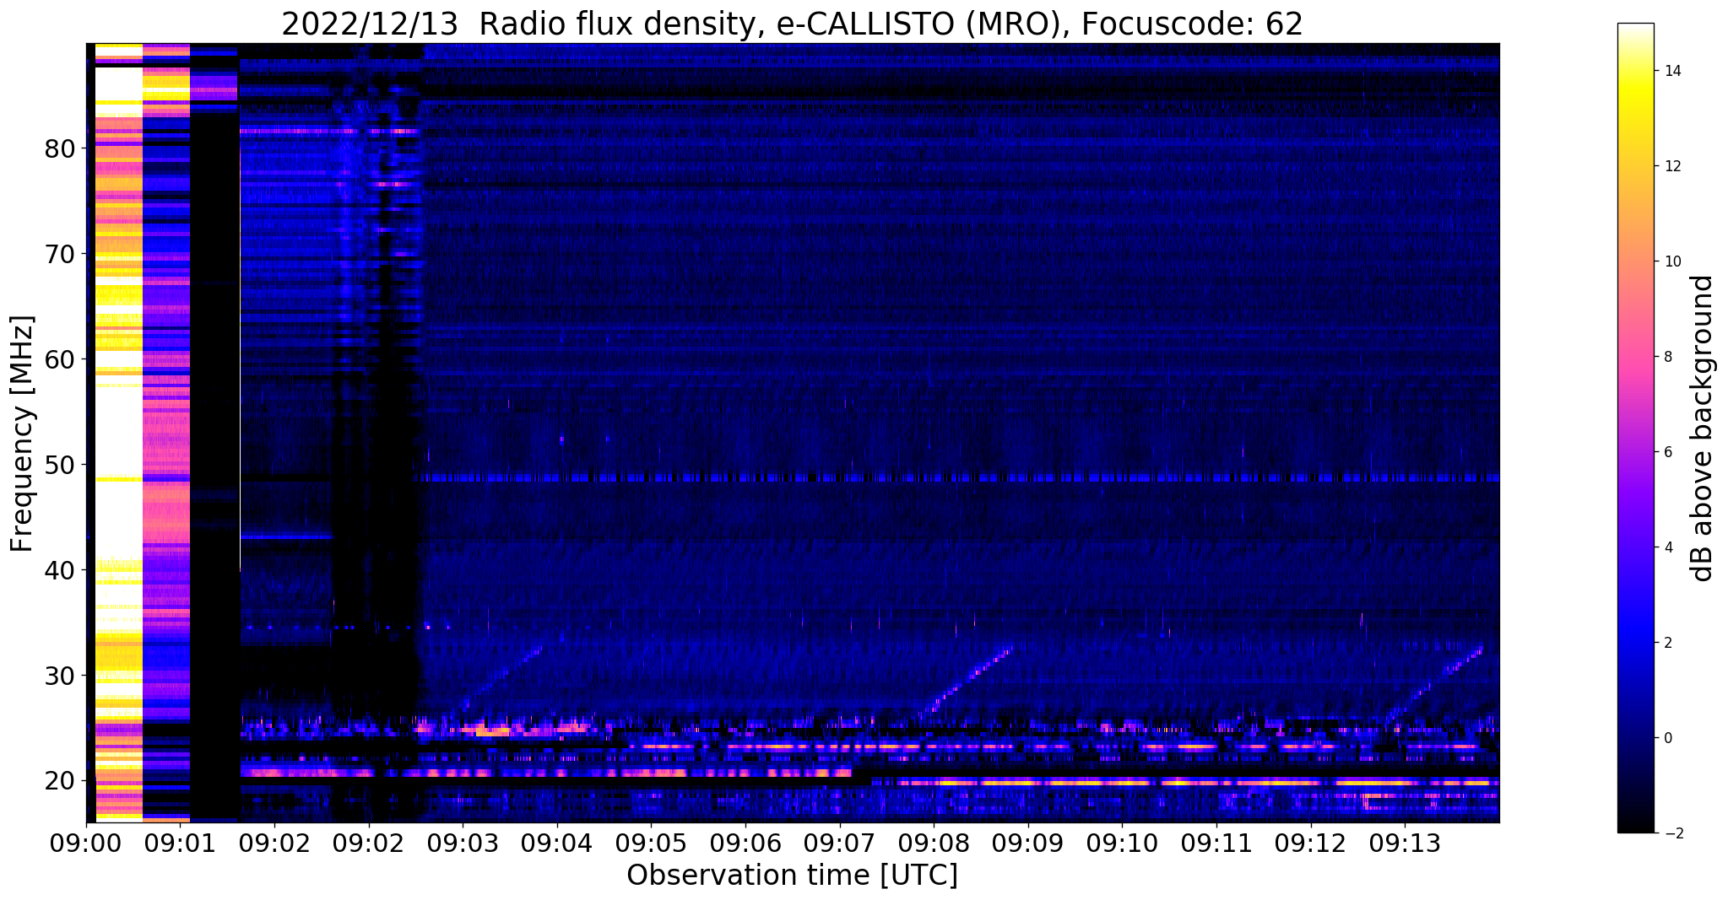
Task: Click the 09:09 time tick label
Action: [1027, 844]
